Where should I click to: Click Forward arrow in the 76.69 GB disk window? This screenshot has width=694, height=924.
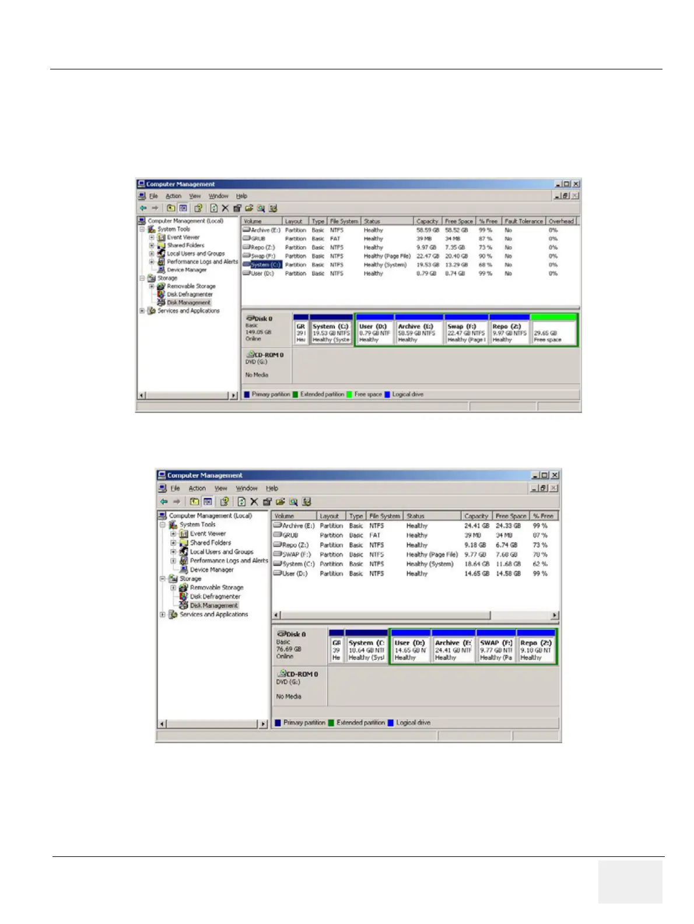click(177, 501)
